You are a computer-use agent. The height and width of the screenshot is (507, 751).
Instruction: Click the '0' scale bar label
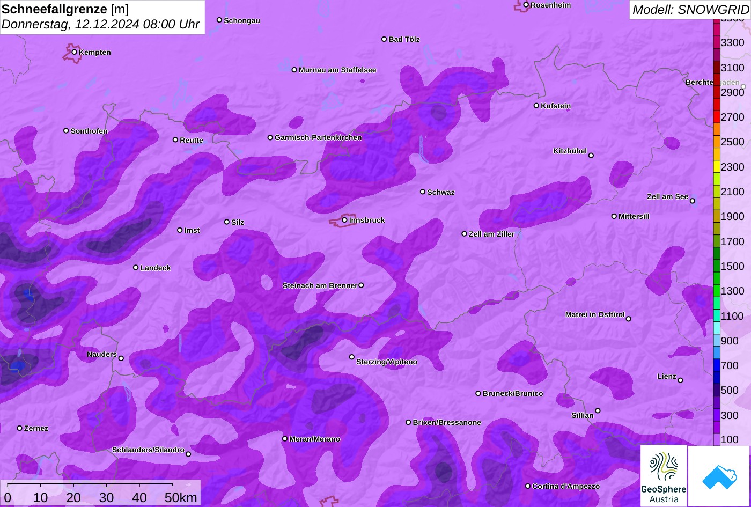click(8, 497)
